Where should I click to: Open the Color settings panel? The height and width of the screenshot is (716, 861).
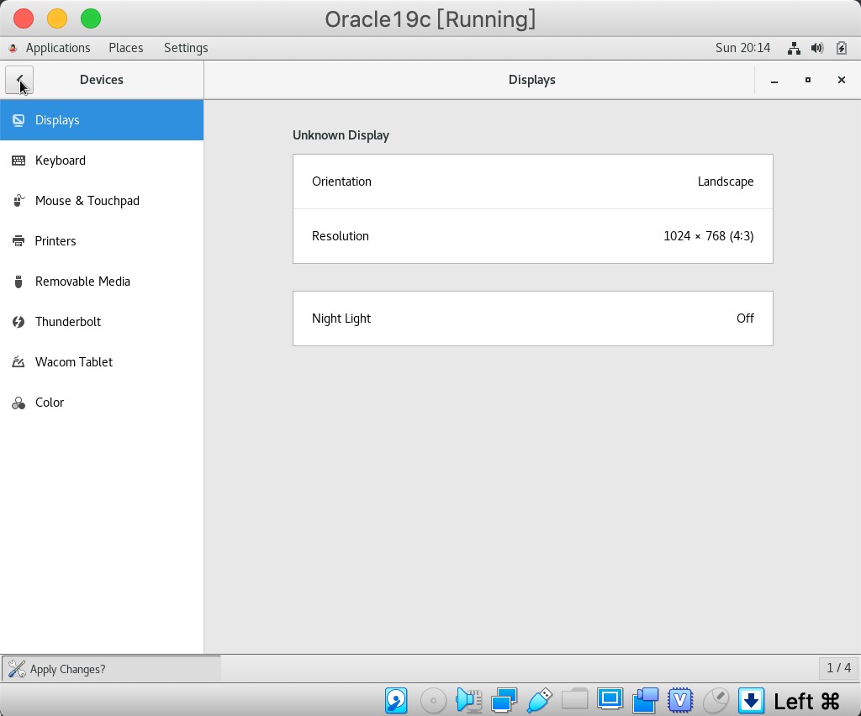tap(102, 403)
